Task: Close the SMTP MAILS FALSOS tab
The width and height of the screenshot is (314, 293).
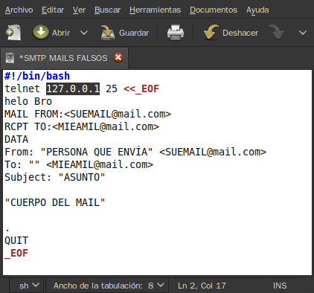Action: 118,57
